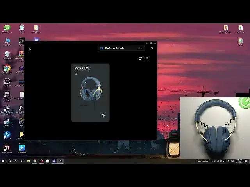
Task: Open Cortana from the taskbar
Action: click(x=16, y=161)
